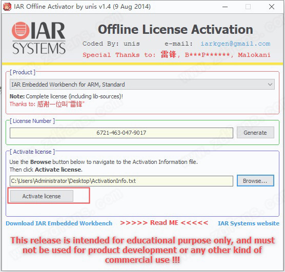The image size is (285, 272).
Task: Click the IAR Systems logo
Action: (39, 38)
